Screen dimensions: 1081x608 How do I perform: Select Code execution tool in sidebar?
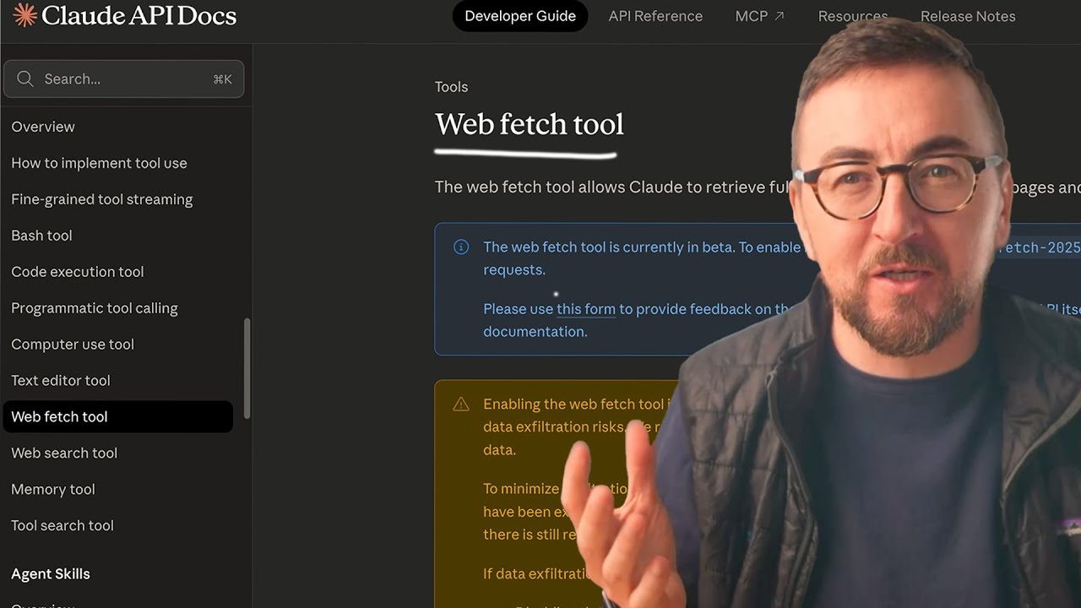point(77,272)
